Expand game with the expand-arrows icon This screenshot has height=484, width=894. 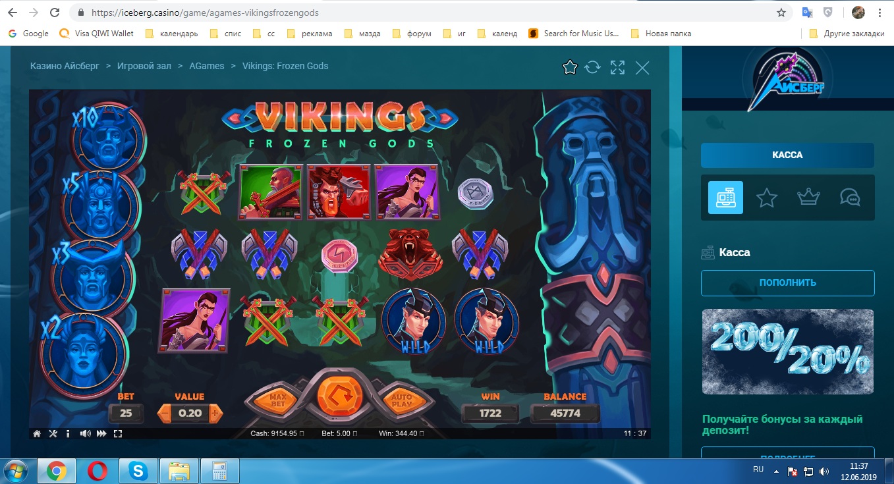[617, 67]
